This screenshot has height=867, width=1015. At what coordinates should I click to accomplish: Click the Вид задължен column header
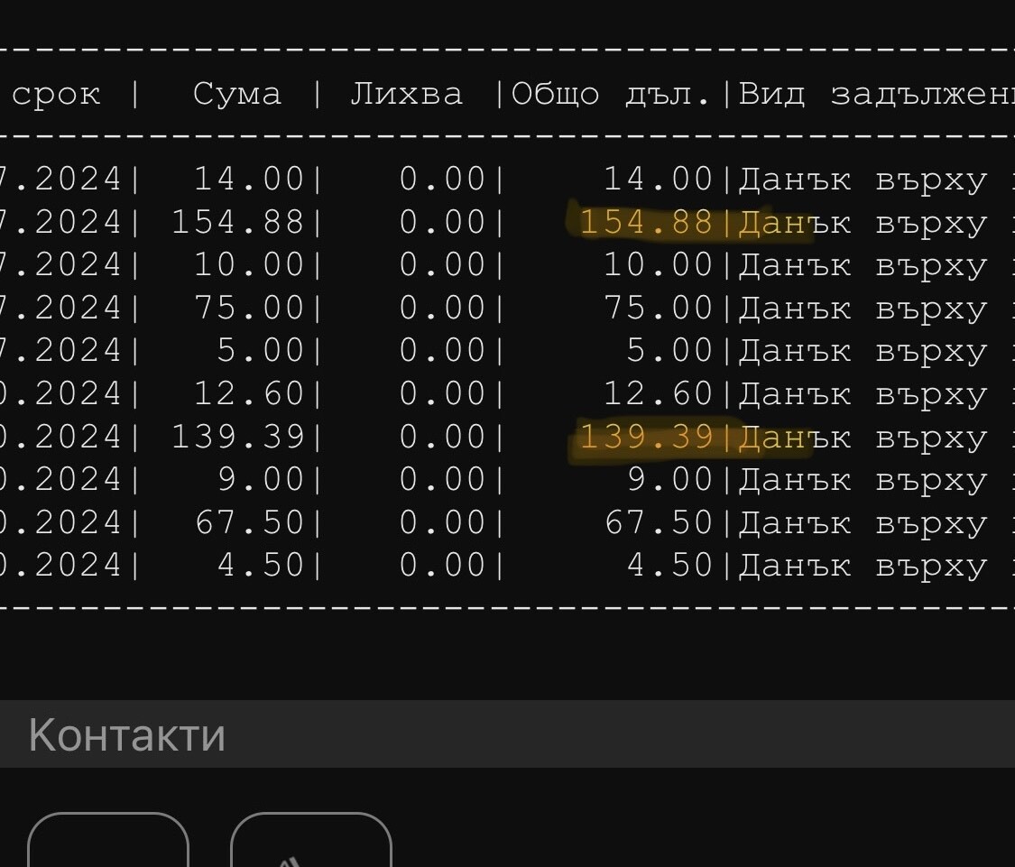tap(876, 95)
